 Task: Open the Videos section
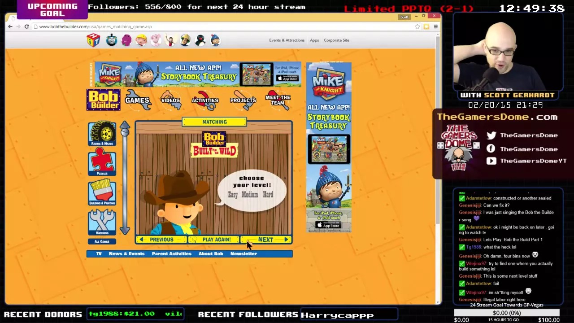point(170,100)
